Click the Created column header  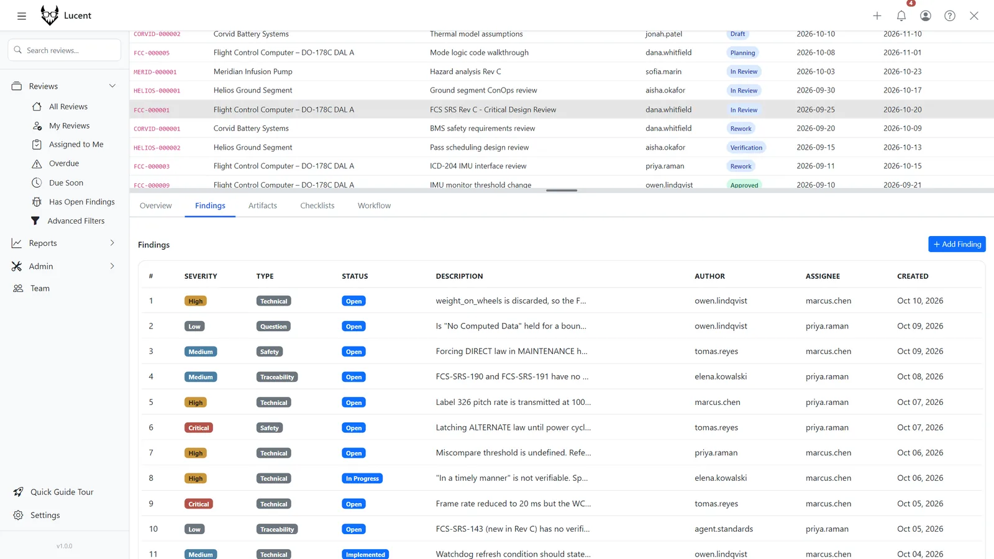[913, 276]
